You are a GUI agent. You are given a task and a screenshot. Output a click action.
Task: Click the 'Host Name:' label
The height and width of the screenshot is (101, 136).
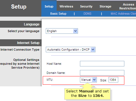[x=54, y=64]
